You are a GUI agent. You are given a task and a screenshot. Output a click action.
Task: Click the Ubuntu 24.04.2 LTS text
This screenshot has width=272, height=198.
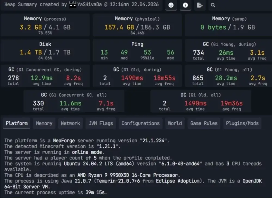(x=88, y=164)
